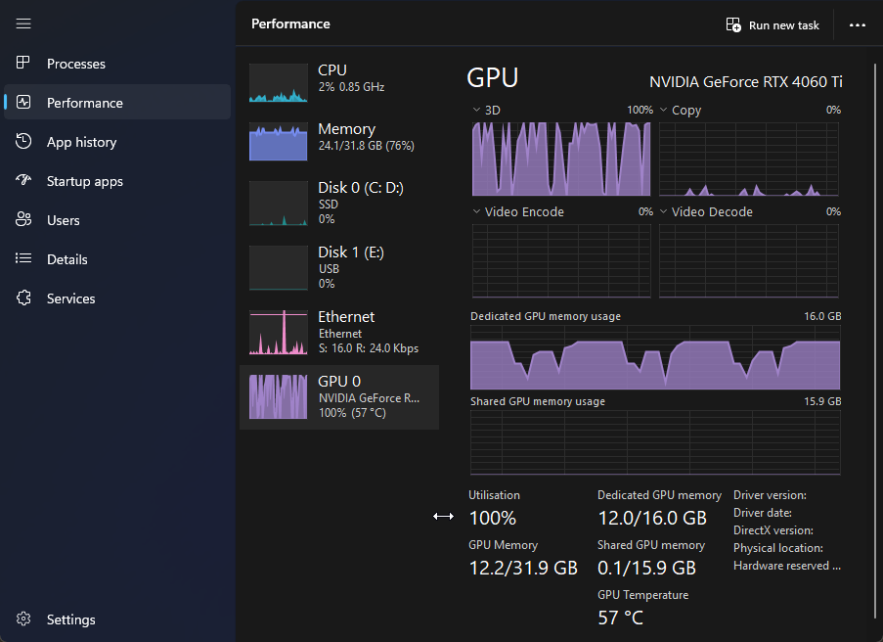This screenshot has width=883, height=642.
Task: Click the Dedicated GPU memory usage graph
Action: pos(655,362)
